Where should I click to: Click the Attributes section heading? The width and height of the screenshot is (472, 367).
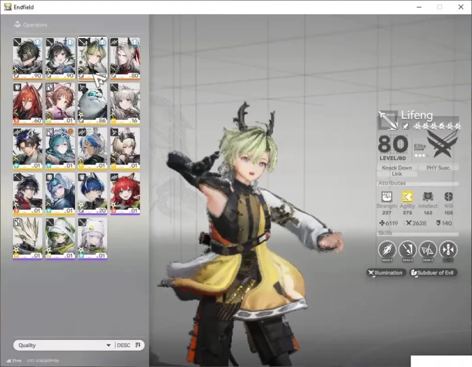click(392, 182)
